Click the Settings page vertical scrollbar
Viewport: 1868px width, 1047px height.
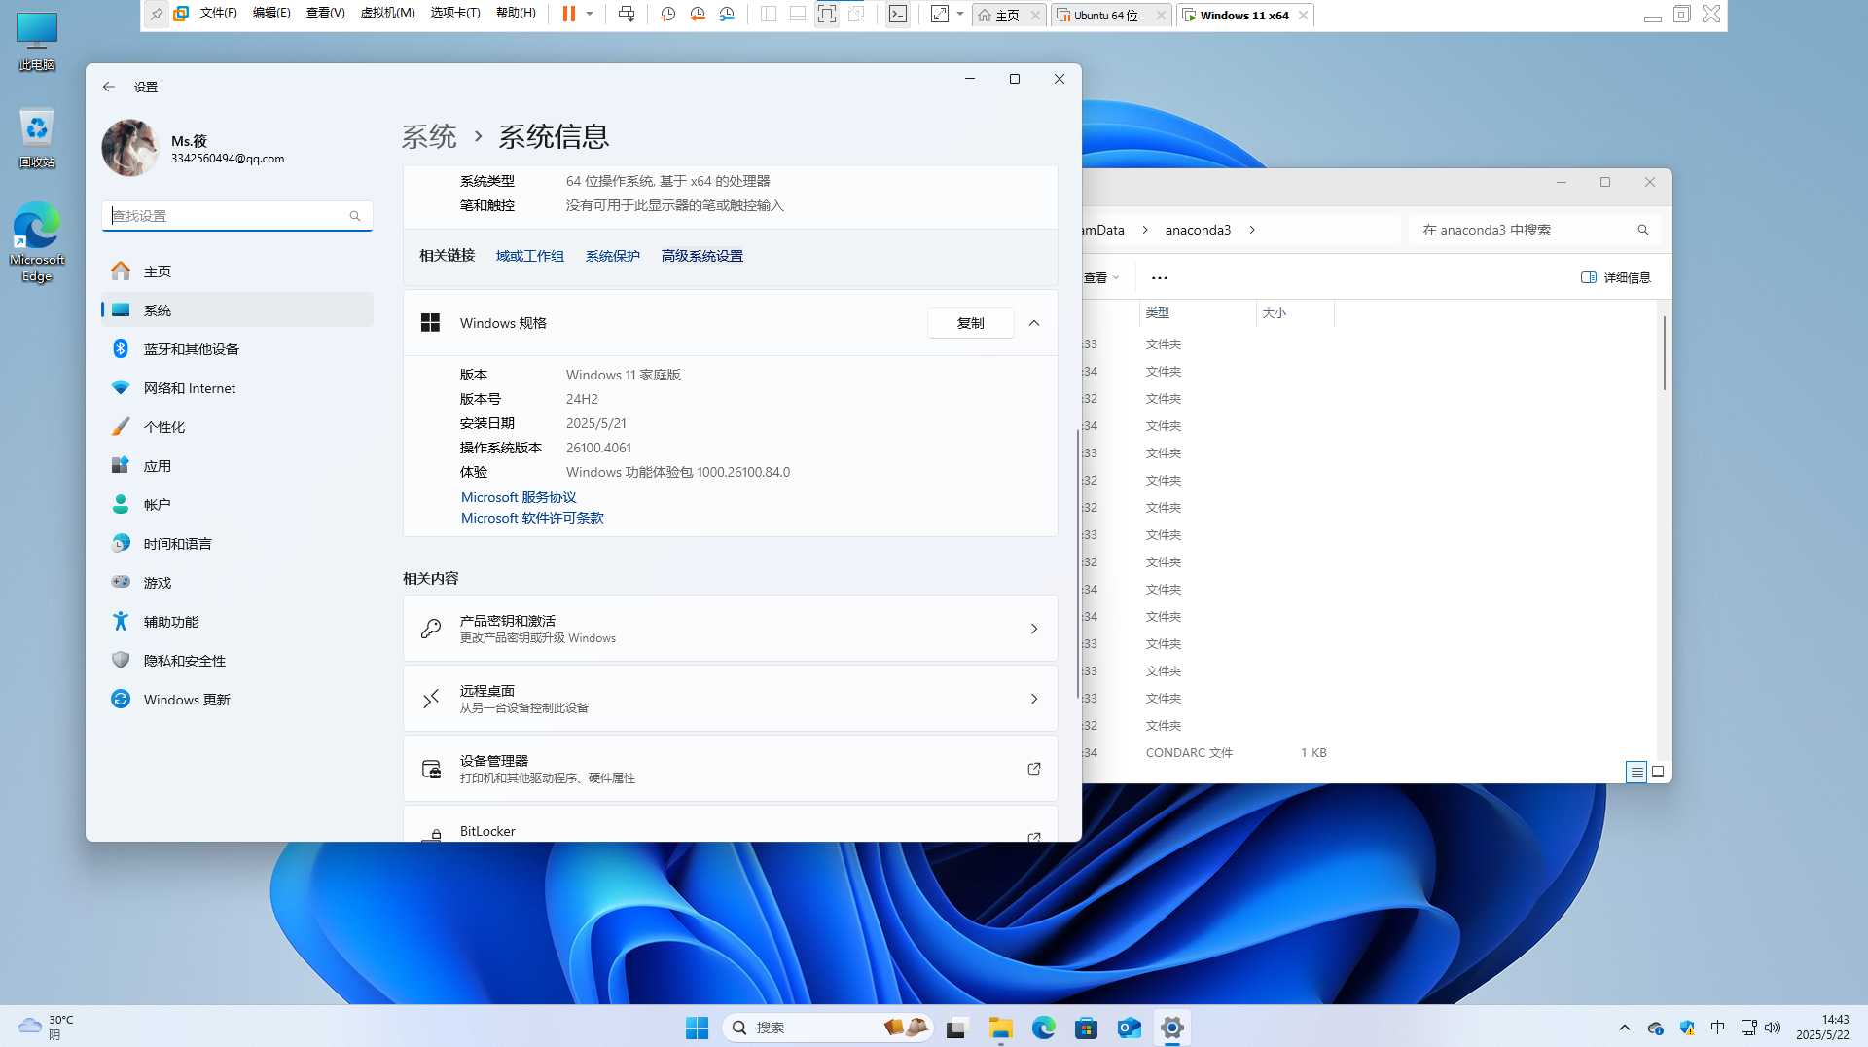click(x=1077, y=564)
